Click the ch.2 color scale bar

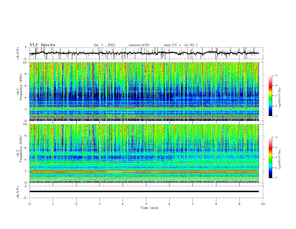pyautogui.click(x=270, y=158)
